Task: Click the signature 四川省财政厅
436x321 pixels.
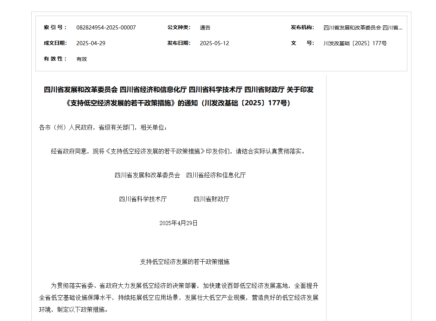Action: pos(211,199)
